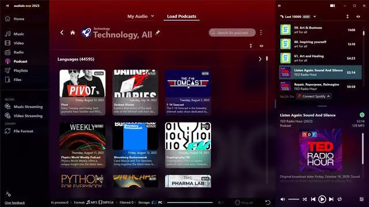Open Music Streaming recorder

[24, 106]
